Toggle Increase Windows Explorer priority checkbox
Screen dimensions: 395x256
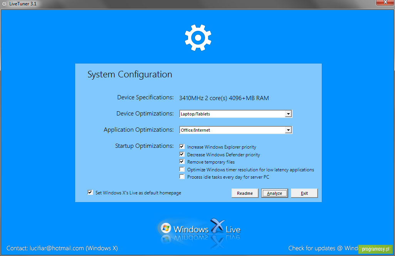pos(182,147)
